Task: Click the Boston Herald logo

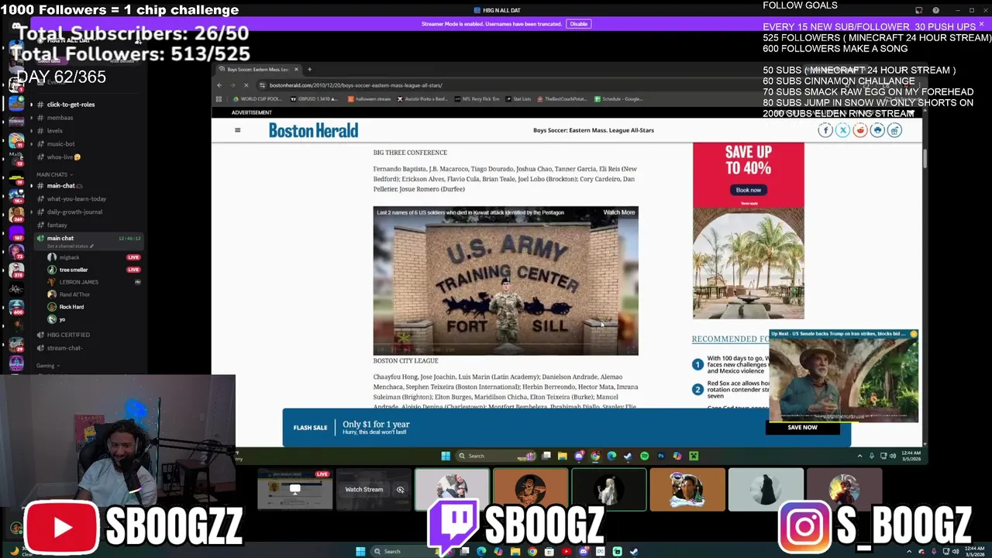Action: [x=313, y=130]
